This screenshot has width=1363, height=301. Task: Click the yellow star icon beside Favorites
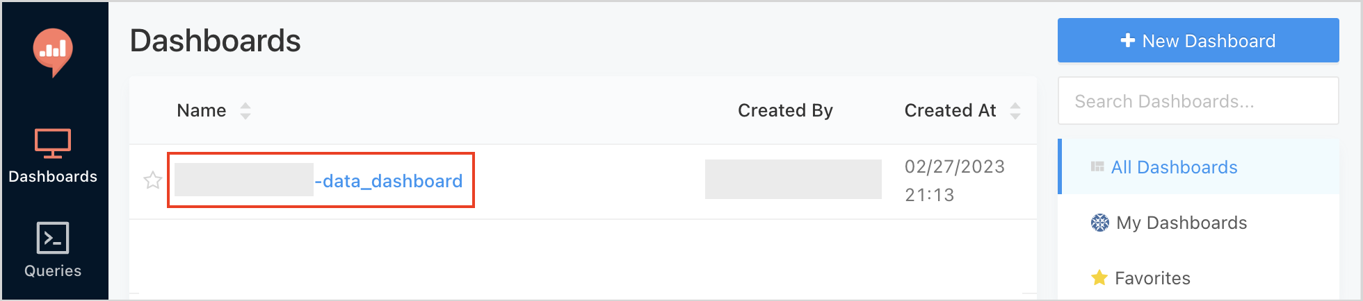click(1099, 278)
